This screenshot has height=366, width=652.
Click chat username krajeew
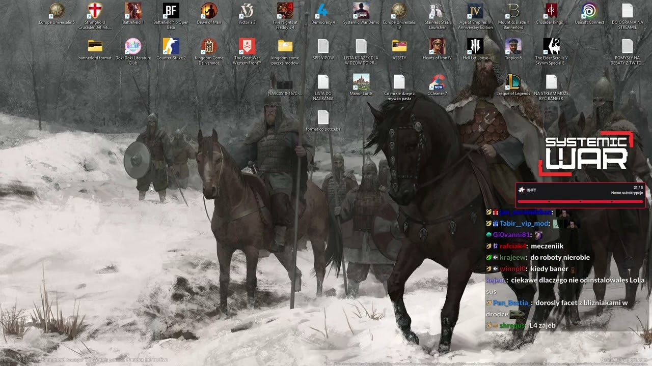[x=512, y=257]
